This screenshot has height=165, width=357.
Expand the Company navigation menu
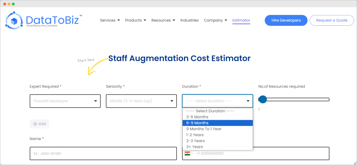click(215, 20)
